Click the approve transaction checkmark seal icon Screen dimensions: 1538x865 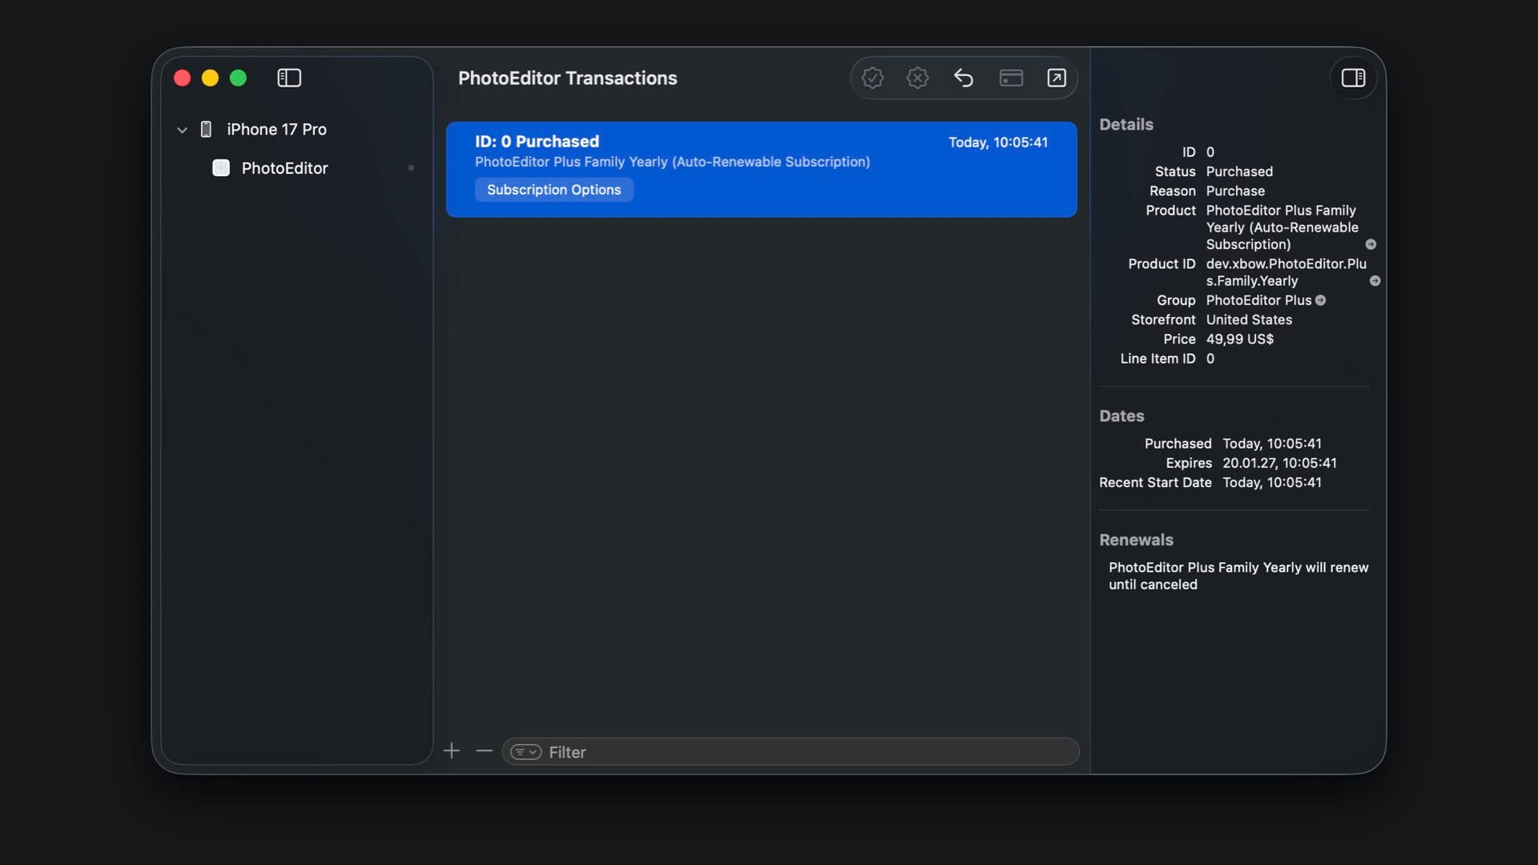click(x=872, y=78)
